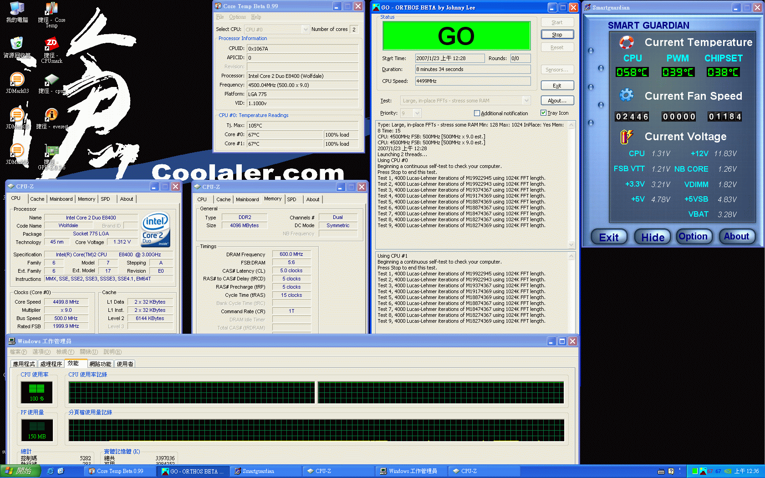The image size is (765, 478).
Task: Open the GPU-Z desktop shortcut
Action: 51,157
